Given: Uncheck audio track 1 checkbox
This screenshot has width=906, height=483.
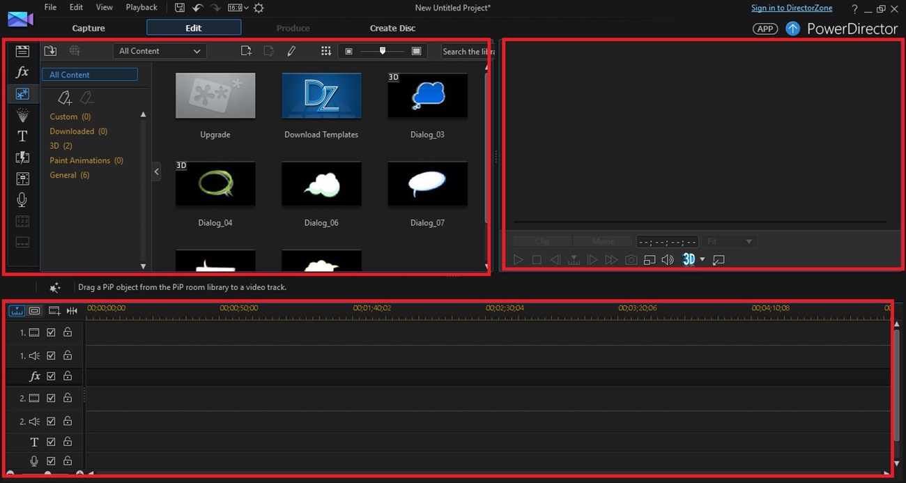Looking at the screenshot, I should point(51,355).
